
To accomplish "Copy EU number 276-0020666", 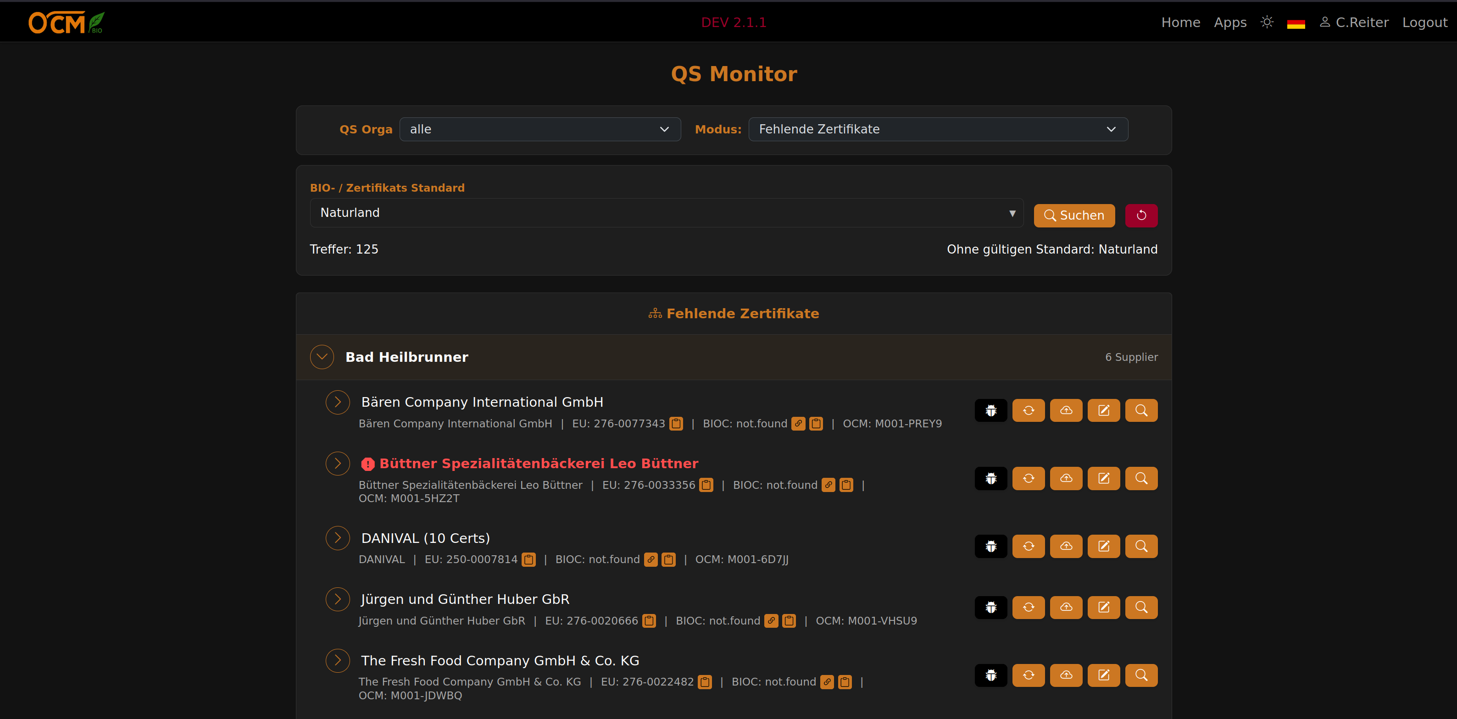I will coord(649,621).
